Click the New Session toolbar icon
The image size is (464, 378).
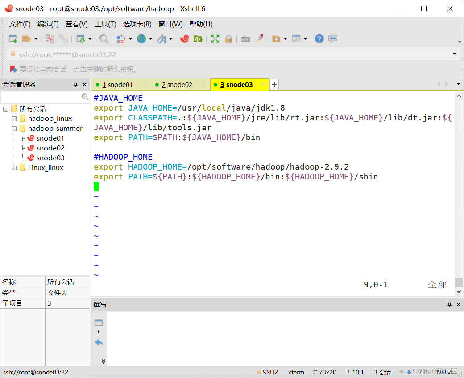(x=13, y=39)
